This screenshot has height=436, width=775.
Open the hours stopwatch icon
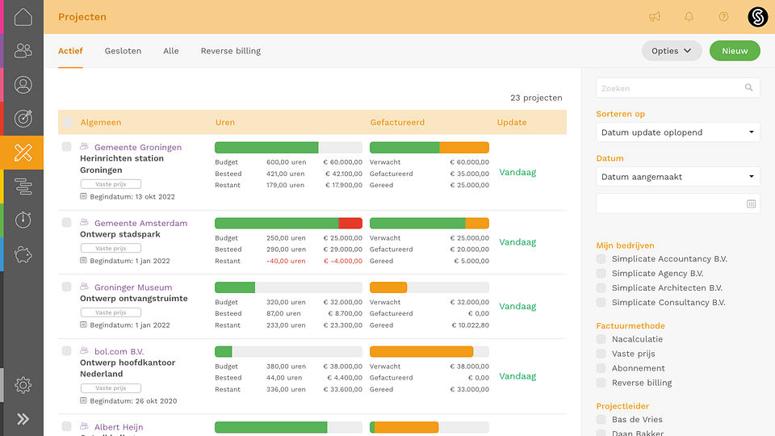(x=23, y=220)
